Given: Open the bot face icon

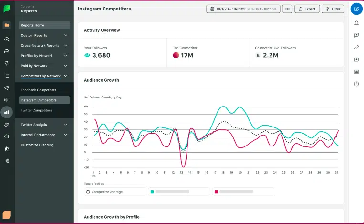Looking at the screenshot, I should [7, 136].
